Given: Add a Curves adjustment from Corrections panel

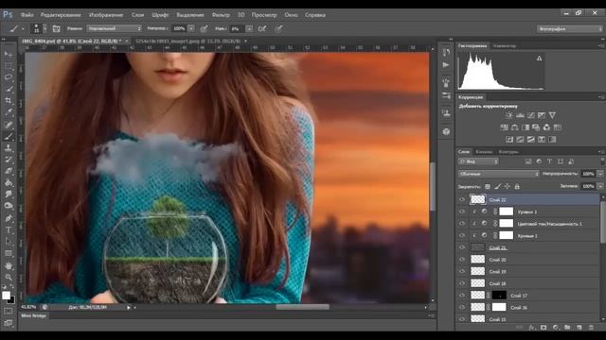Looking at the screenshot, I should pos(530,115).
